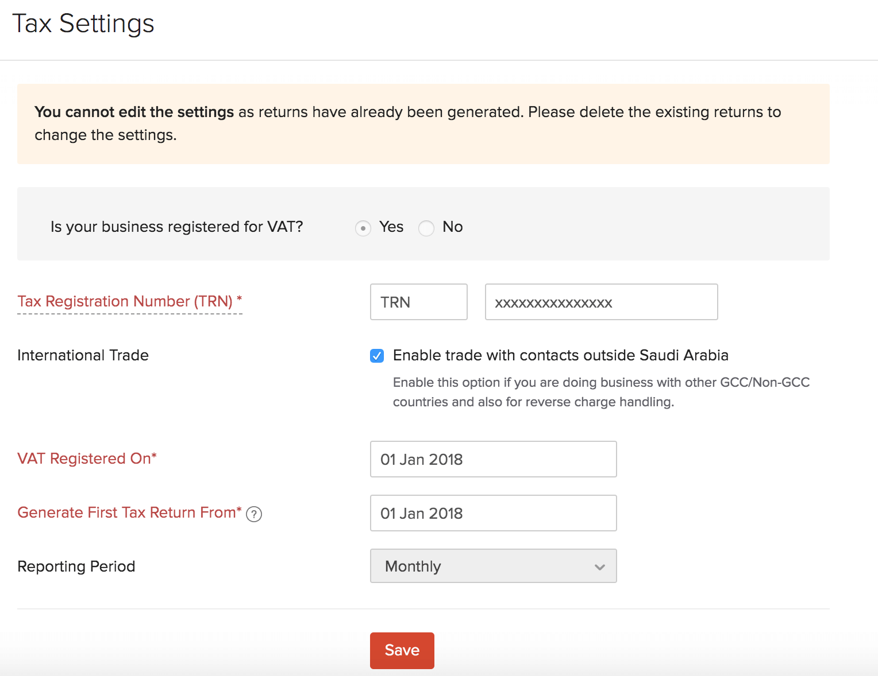Viewport: 878px width, 676px height.
Task: Open the VAT Registered On date field
Action: (493, 459)
